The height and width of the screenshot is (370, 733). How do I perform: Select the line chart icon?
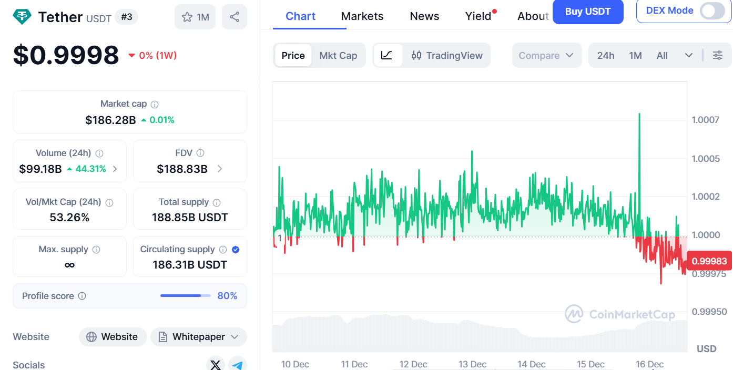tap(387, 55)
